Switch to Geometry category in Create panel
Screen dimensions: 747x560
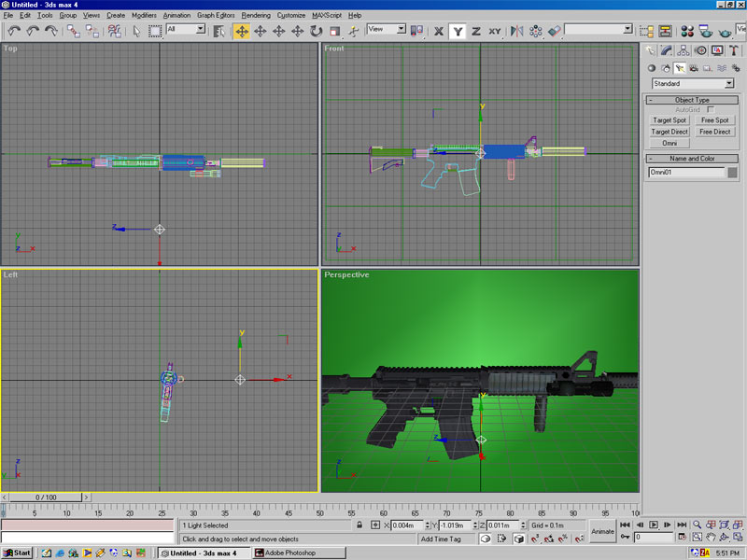(652, 68)
